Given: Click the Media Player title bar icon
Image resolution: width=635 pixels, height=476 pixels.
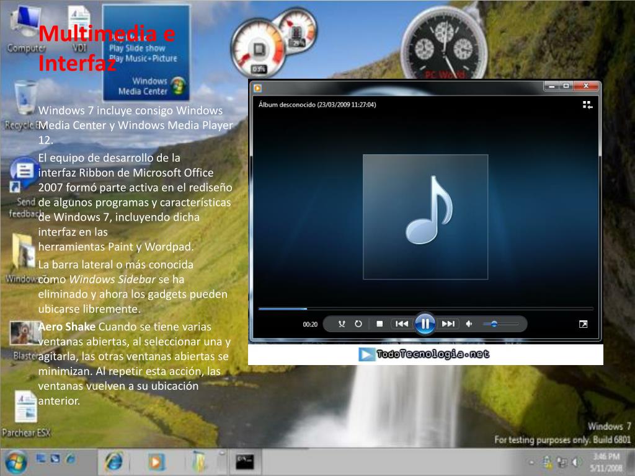Looking at the screenshot, I should [257, 88].
